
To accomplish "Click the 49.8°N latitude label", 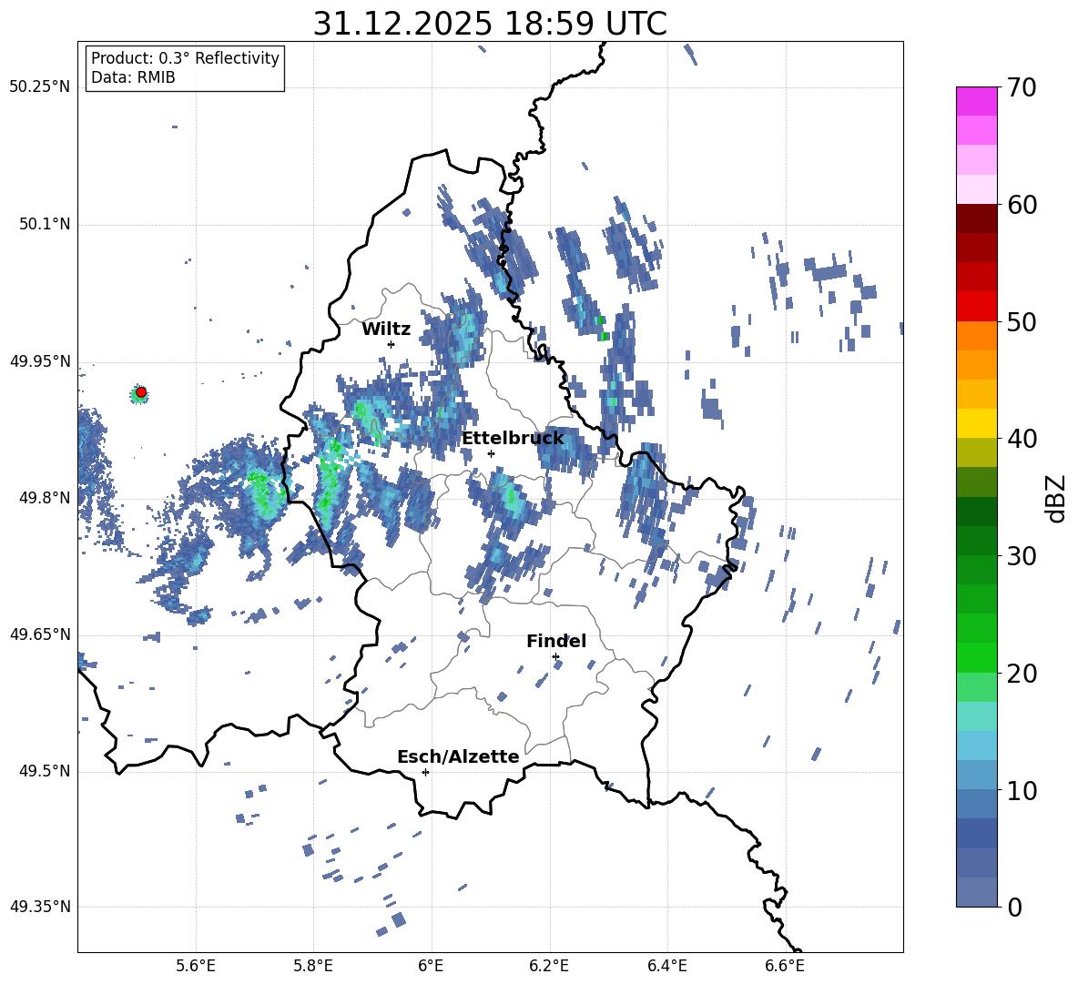I will pos(45,498).
